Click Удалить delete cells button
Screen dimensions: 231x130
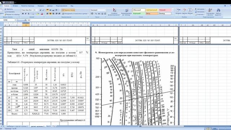tap(184, 12)
